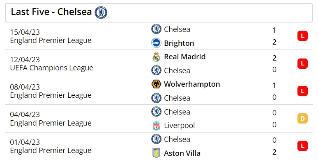The image size is (318, 162).
Task: Click the Brighton club crest
Action: (157, 43)
